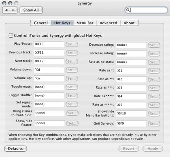
Task: Click the Rate as one star field
Action: coord(131,71)
